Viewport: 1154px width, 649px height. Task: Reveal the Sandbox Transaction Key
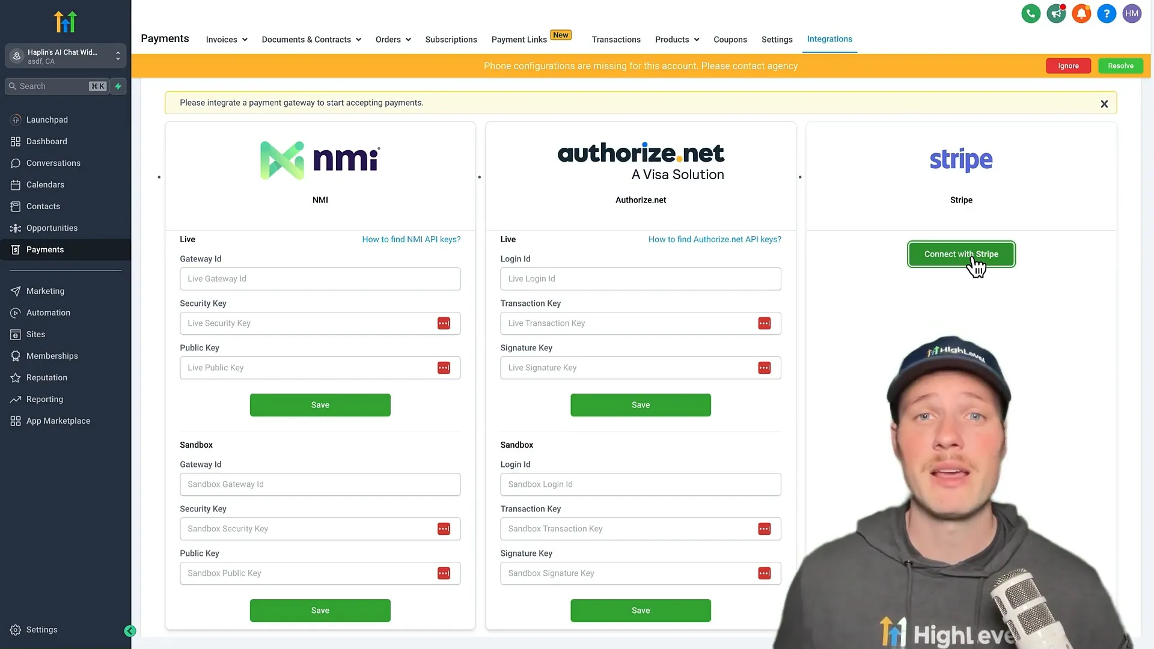pos(764,529)
